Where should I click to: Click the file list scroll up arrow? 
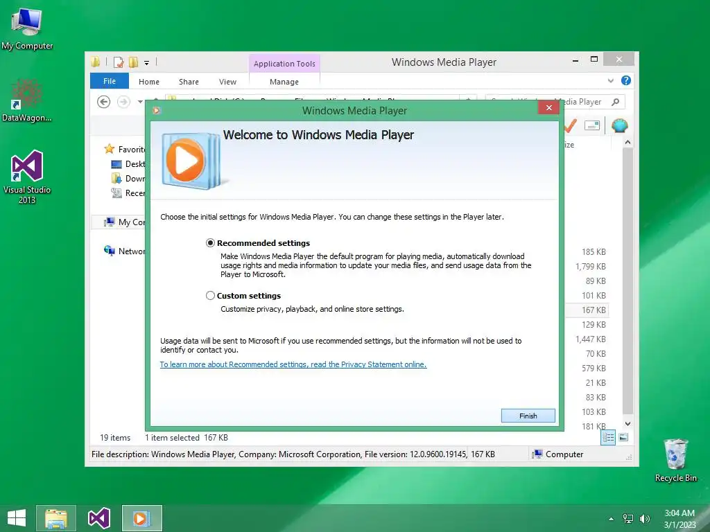pyautogui.click(x=627, y=143)
